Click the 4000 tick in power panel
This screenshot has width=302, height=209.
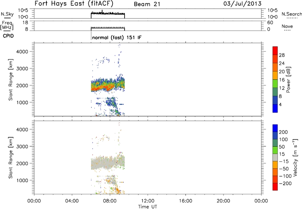[x=22, y=52]
